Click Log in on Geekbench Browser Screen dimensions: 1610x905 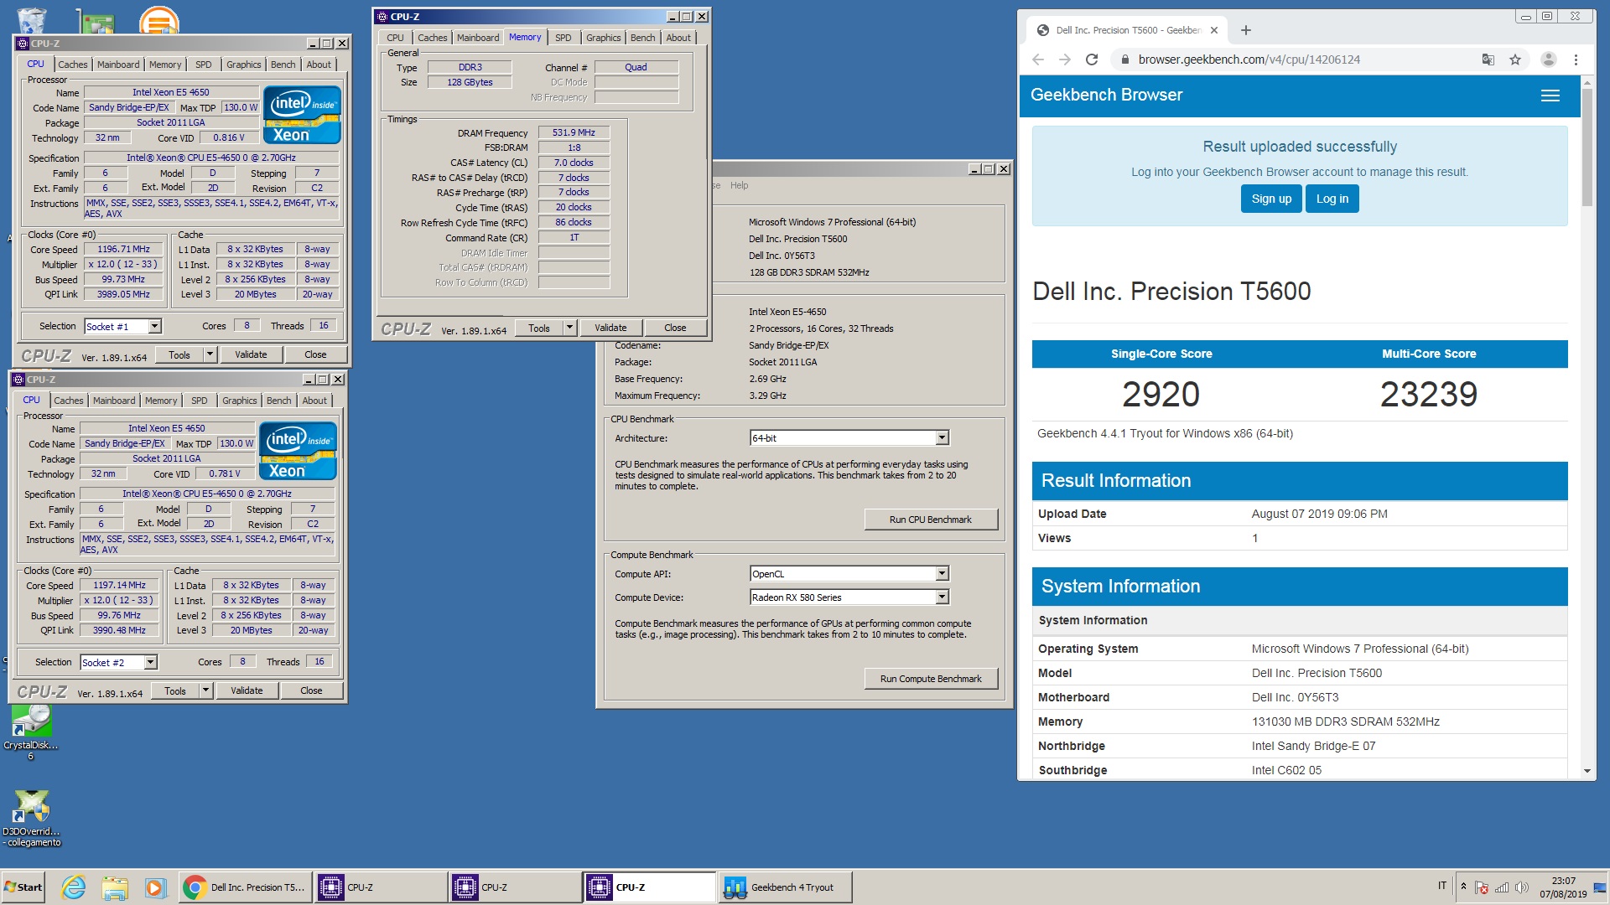point(1332,199)
